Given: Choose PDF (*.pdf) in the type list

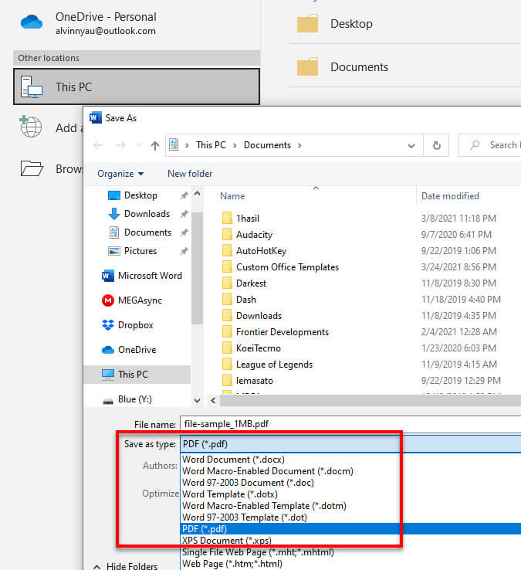Looking at the screenshot, I should tap(350, 529).
